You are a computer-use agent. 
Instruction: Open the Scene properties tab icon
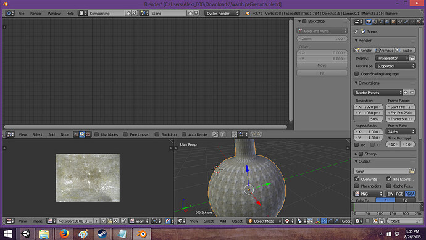tap(381, 22)
